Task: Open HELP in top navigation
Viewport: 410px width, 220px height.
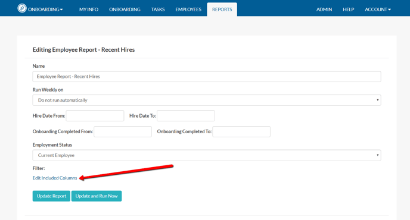Action: [x=348, y=10]
